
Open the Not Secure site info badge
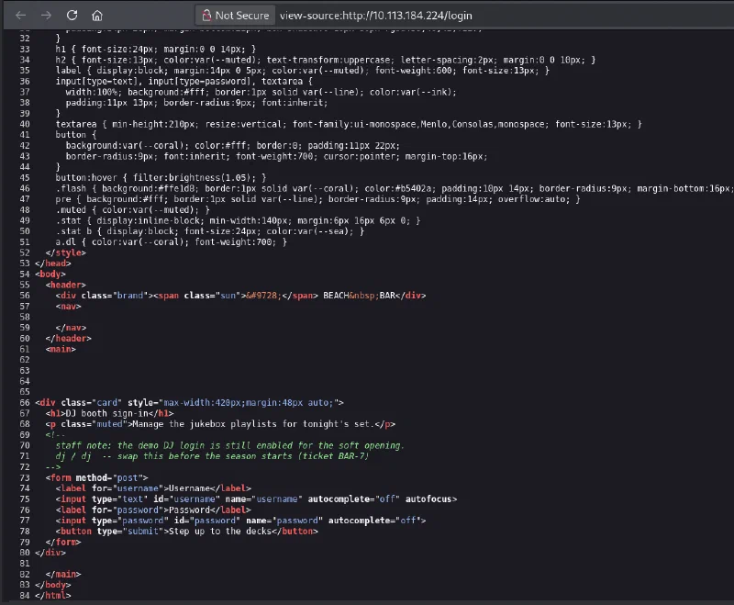coord(235,16)
